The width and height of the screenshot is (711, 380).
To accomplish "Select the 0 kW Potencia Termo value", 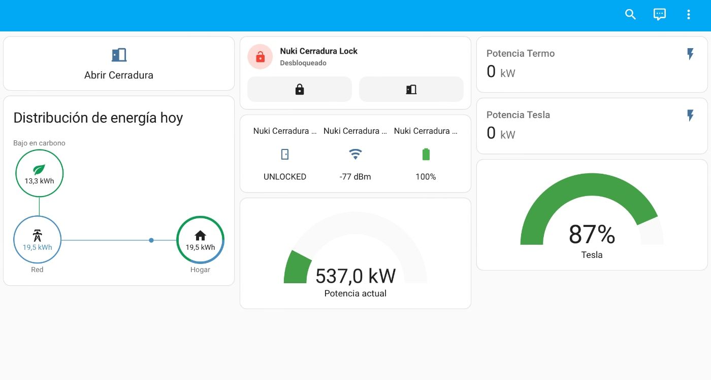I will coord(501,72).
